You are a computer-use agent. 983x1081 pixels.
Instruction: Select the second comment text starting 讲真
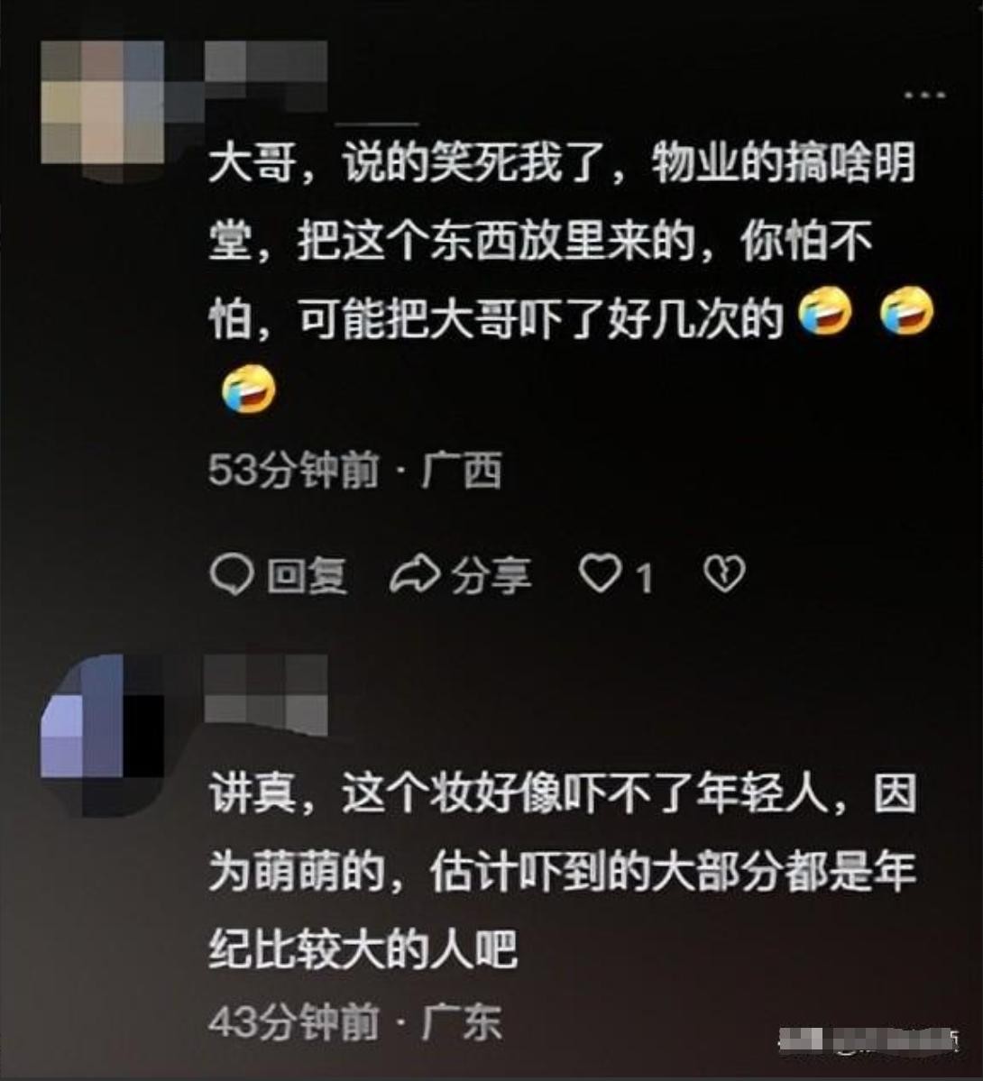[x=563, y=872]
